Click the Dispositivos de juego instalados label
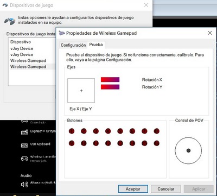The height and width of the screenshot is (196, 217). [31, 34]
